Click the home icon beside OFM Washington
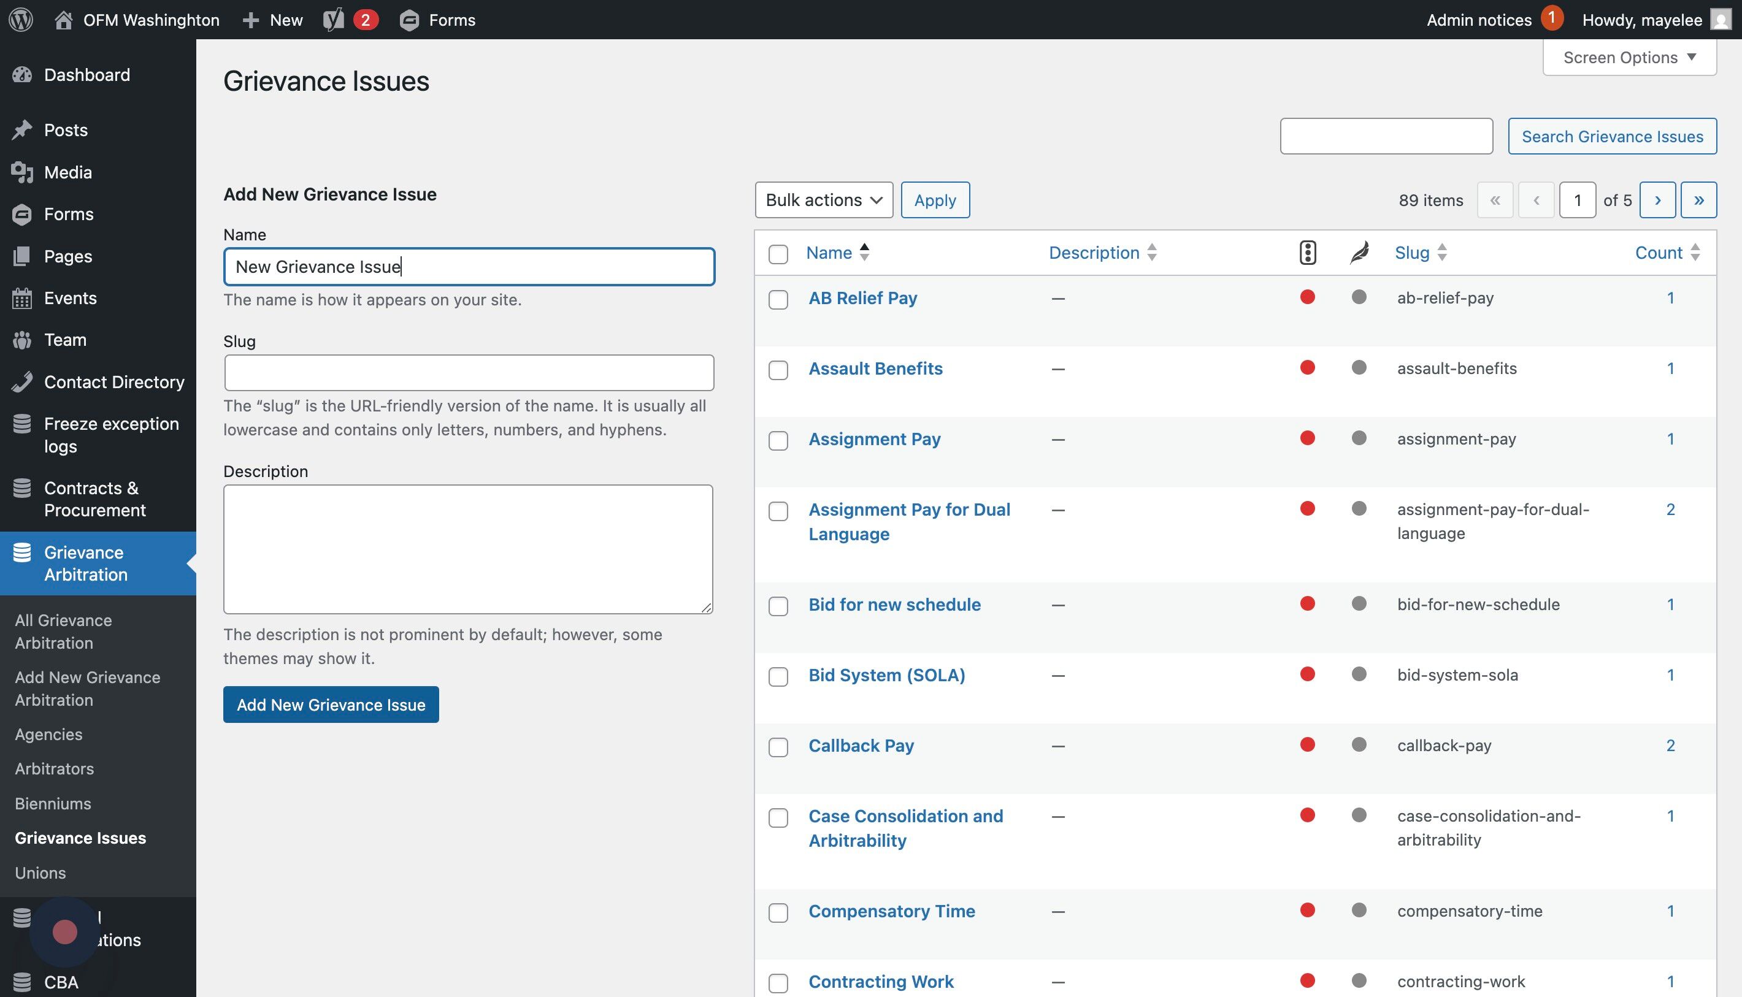The width and height of the screenshot is (1742, 997). pyautogui.click(x=64, y=20)
